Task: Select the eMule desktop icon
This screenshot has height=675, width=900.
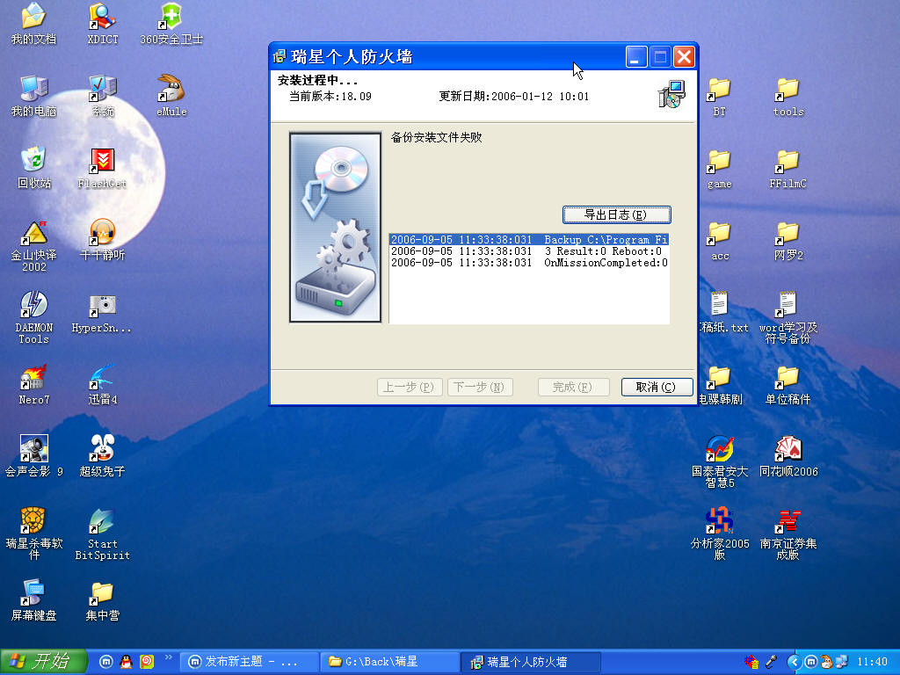Action: 171,97
